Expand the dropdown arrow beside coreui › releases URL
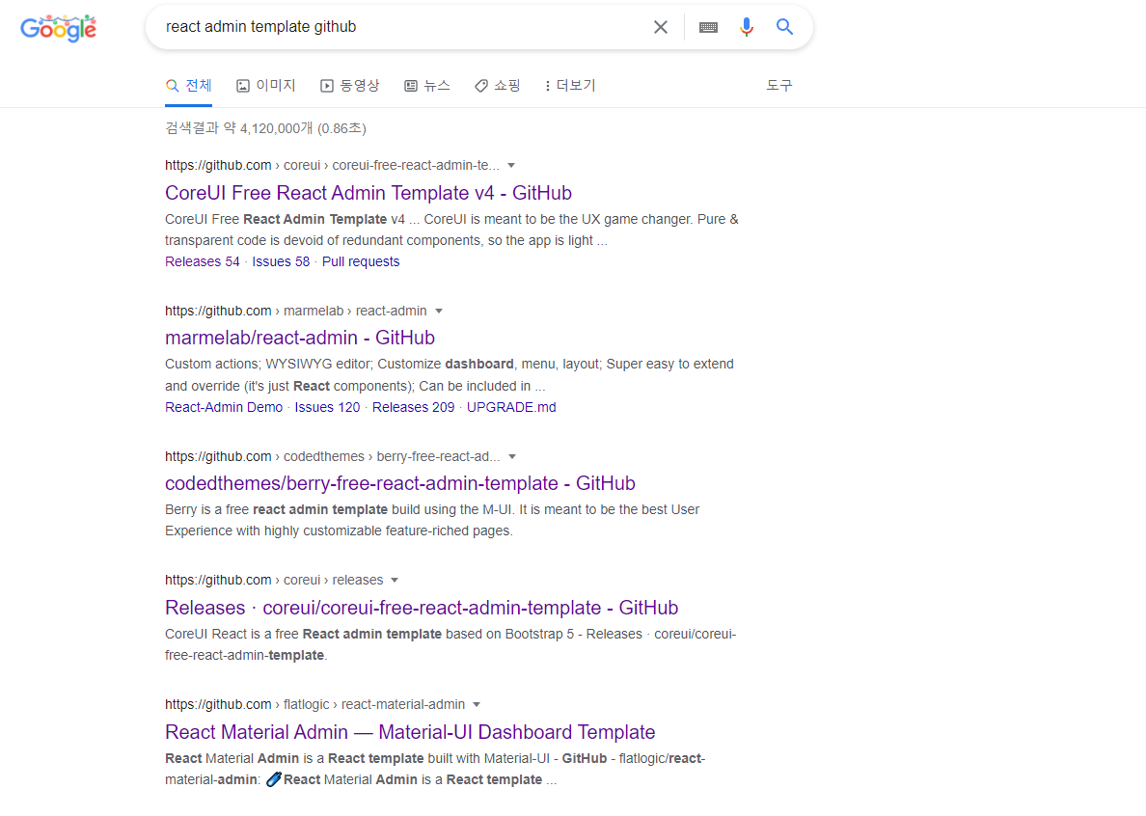Screen dimensions: 1146x816 pos(394,580)
